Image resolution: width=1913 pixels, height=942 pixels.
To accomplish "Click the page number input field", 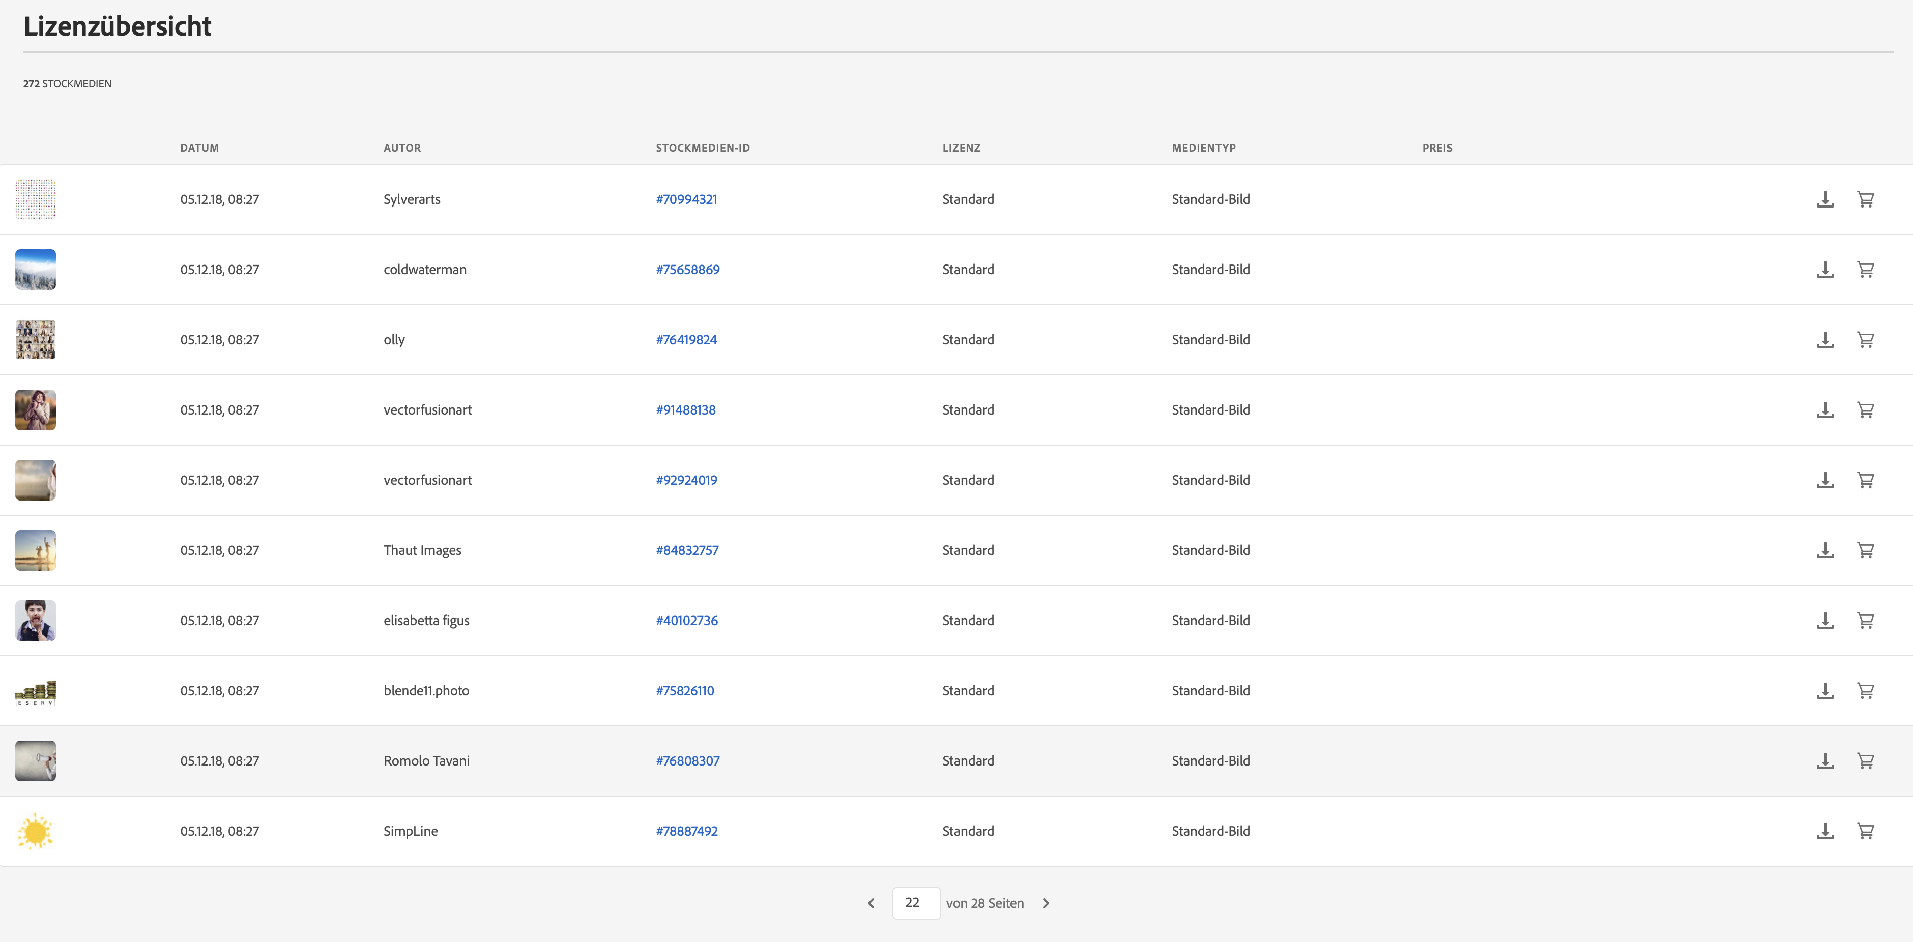I will click(916, 903).
